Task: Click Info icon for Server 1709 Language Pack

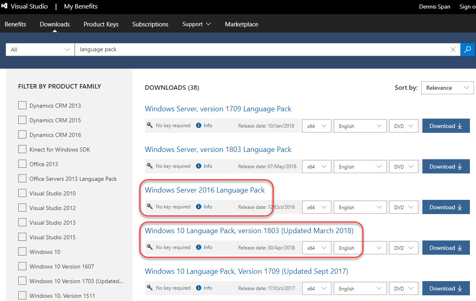Action: [x=199, y=126]
